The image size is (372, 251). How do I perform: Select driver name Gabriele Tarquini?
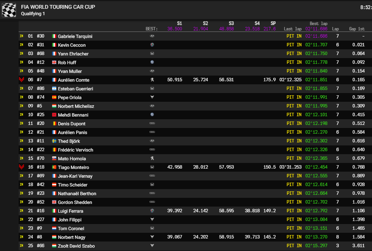coord(75,36)
